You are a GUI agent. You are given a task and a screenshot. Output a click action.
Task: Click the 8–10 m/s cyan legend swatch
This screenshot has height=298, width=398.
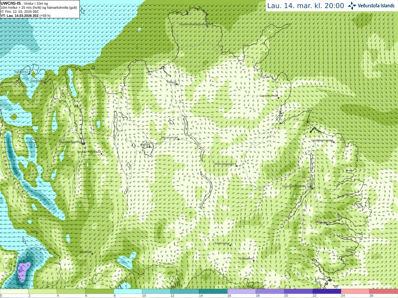pos(128,291)
